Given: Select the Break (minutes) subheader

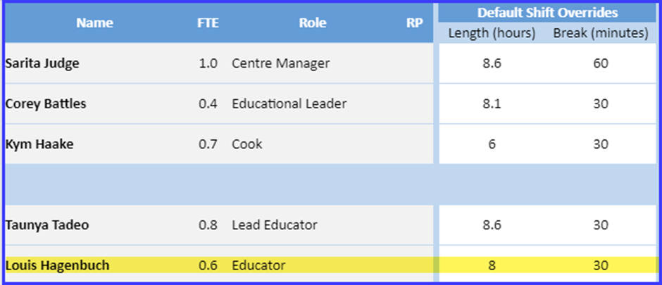Looking at the screenshot, I should (x=600, y=33).
